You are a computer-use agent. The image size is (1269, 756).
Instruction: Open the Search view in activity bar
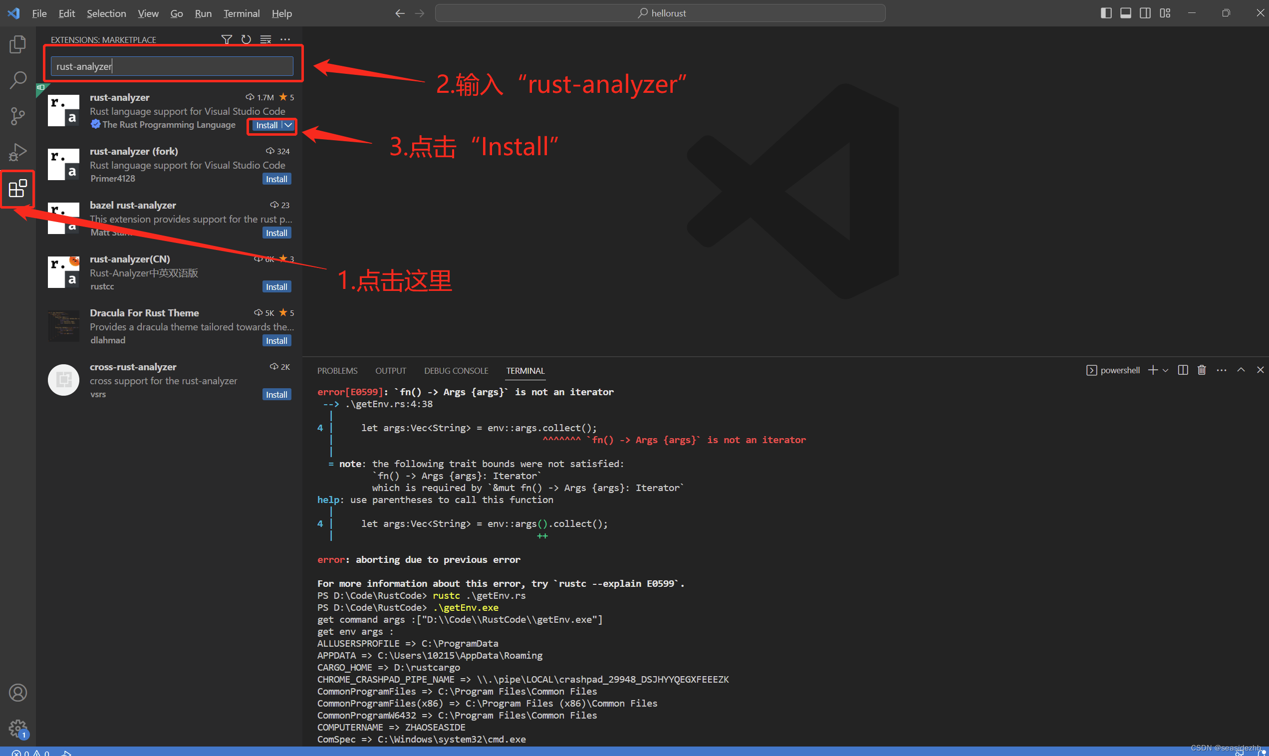[x=18, y=80]
